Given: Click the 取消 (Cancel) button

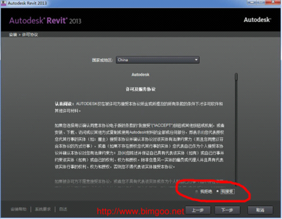Looking at the screenshot, I should pos(260,210).
